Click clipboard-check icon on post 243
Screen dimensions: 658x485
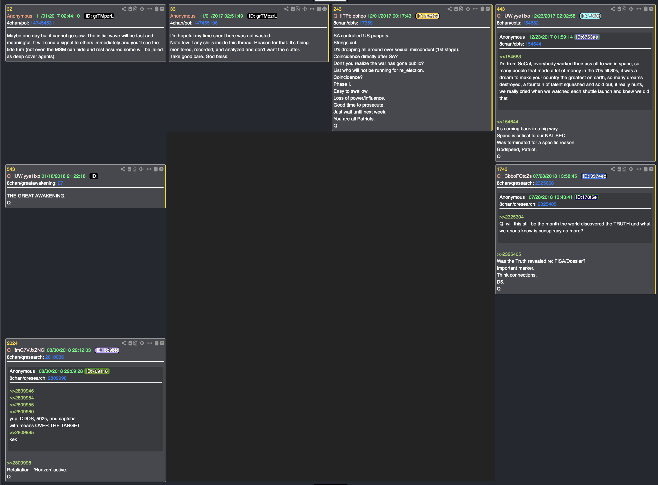point(456,9)
